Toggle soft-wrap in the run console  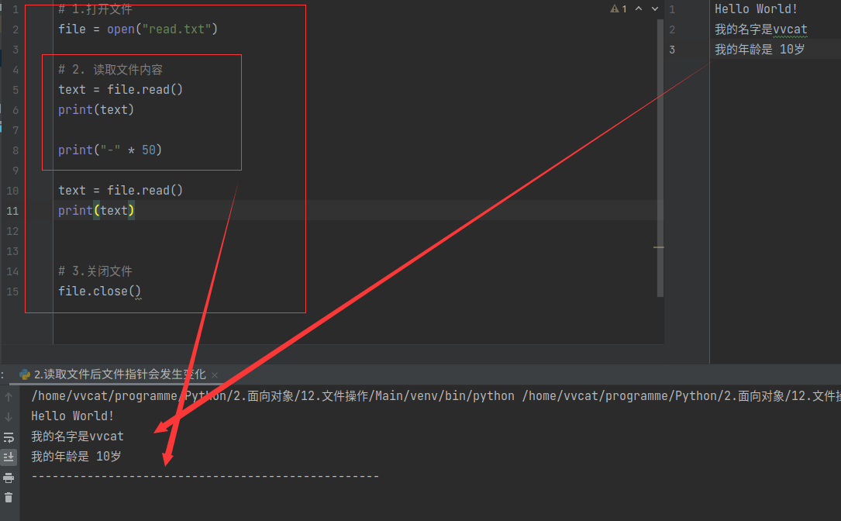coord(9,437)
